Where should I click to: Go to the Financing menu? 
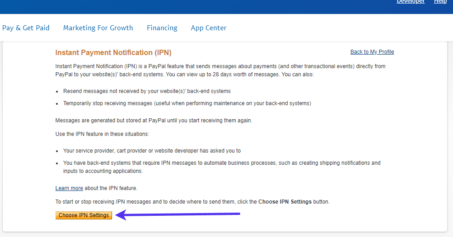click(162, 28)
